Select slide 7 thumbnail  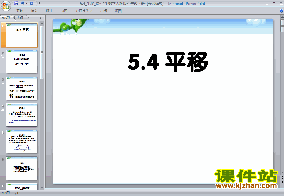[22, 186]
